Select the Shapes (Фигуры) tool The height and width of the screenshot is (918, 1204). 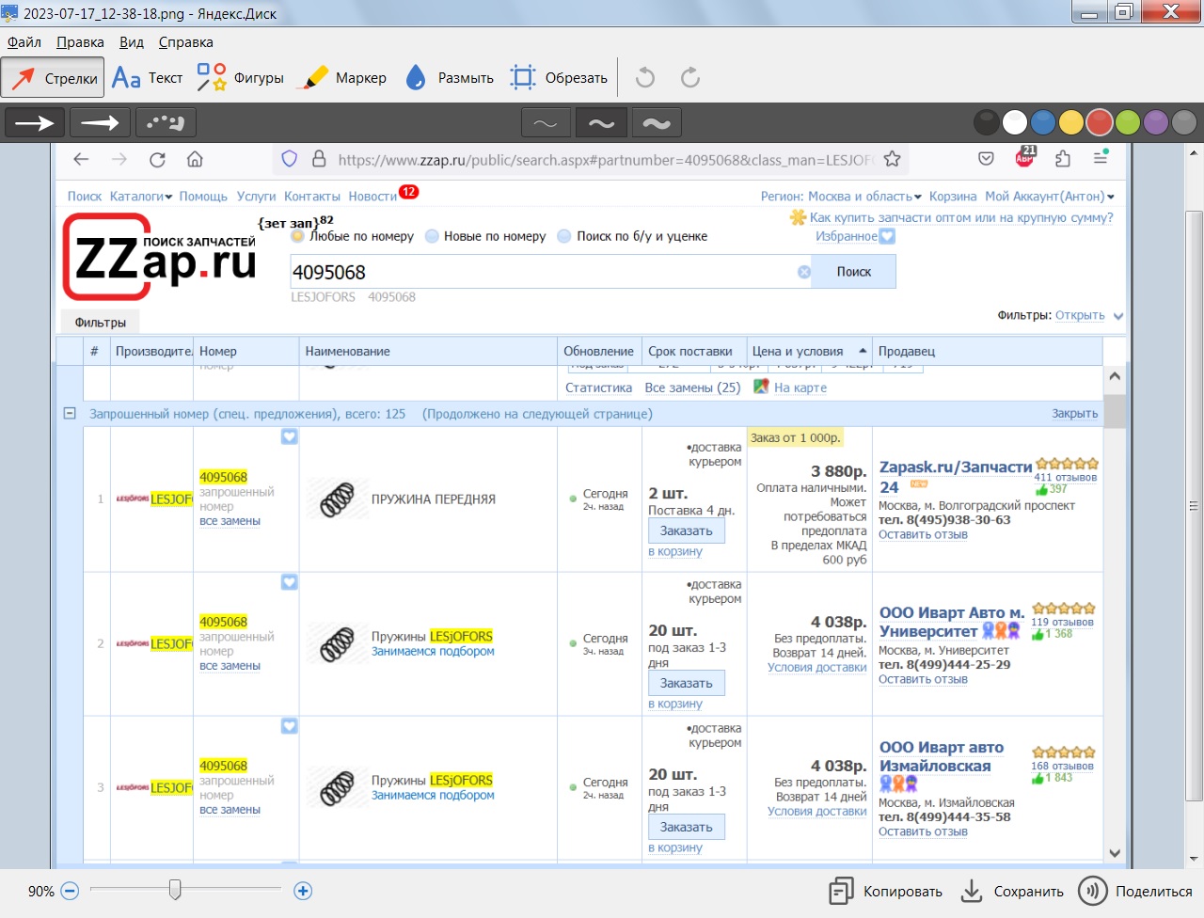(240, 78)
